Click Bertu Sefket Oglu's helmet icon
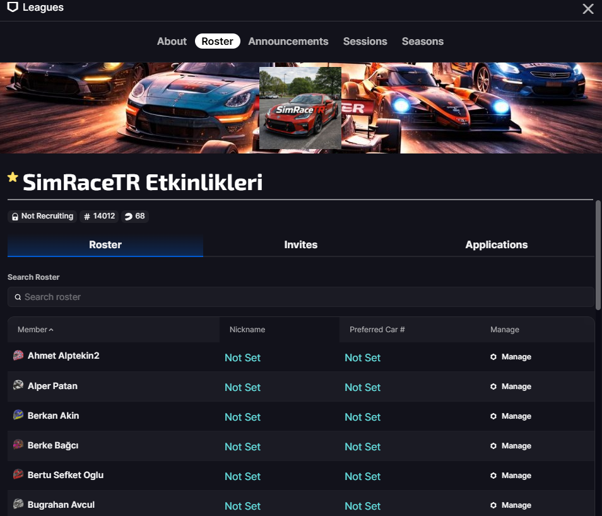This screenshot has width=602, height=516. pos(18,474)
